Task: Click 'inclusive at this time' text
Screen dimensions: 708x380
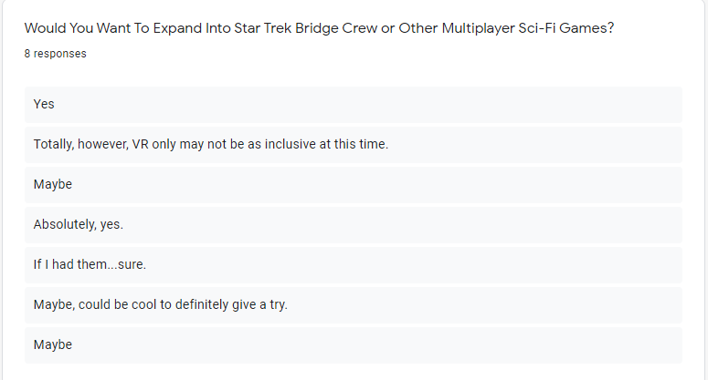Action: coord(326,144)
